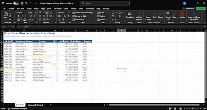Open the font size 11 dropdown
Screen dimensions: 207x110
[x=36, y=13]
